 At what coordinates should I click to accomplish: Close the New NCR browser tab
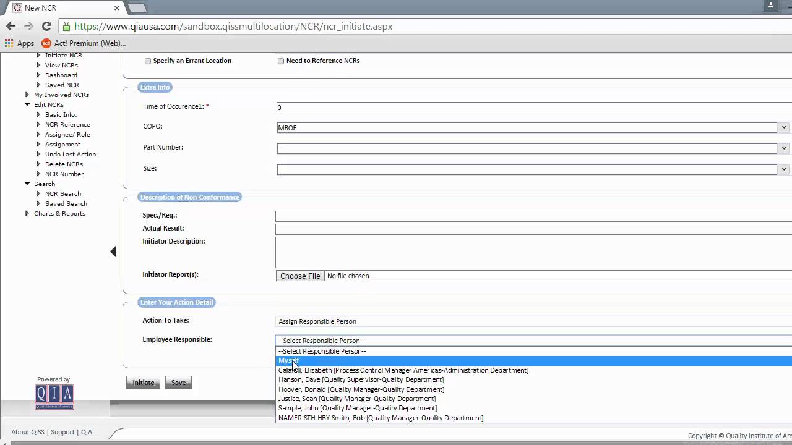[117, 8]
